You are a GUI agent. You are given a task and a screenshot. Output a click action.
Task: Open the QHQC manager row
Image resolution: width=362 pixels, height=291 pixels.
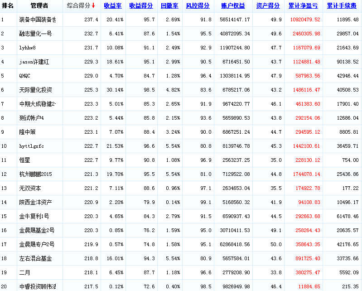click(25, 76)
